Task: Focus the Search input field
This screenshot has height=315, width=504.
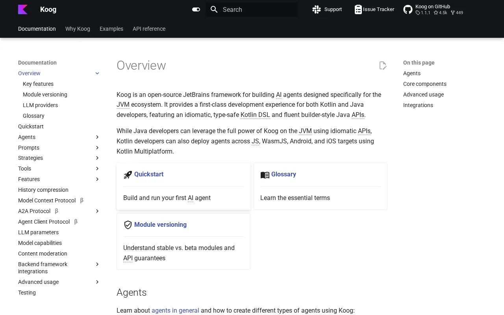Action: point(252,9)
